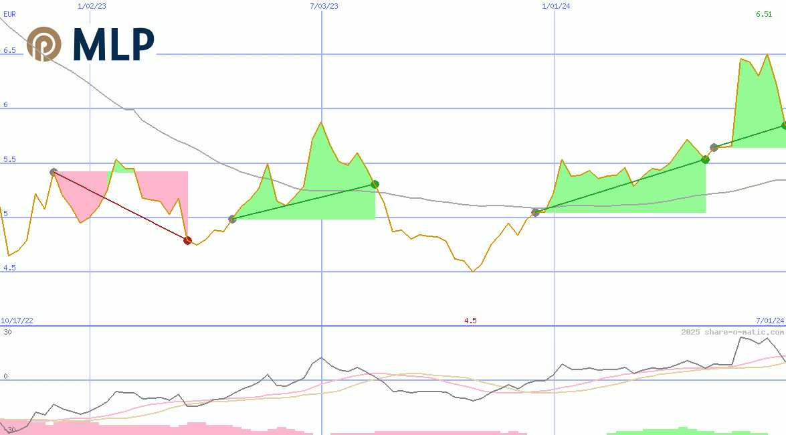Screen dimensions: 786x435
Task: Click the 7/03/23 date label
Action: click(324, 6)
